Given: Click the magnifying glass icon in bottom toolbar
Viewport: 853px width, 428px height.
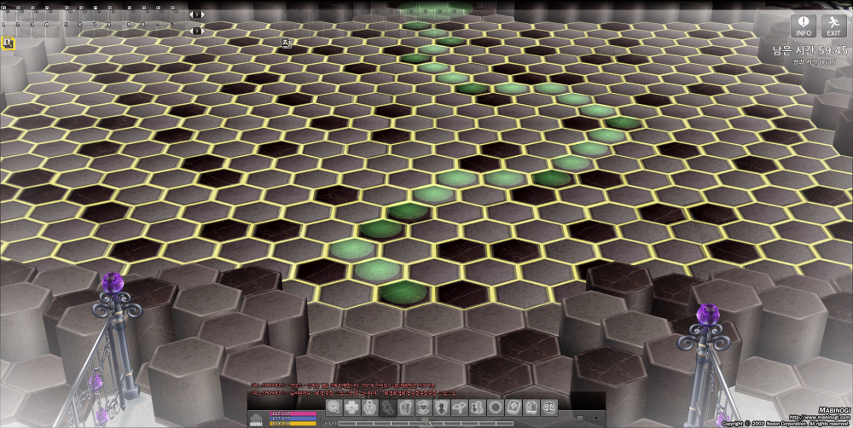Looking at the screenshot, I should tap(334, 407).
